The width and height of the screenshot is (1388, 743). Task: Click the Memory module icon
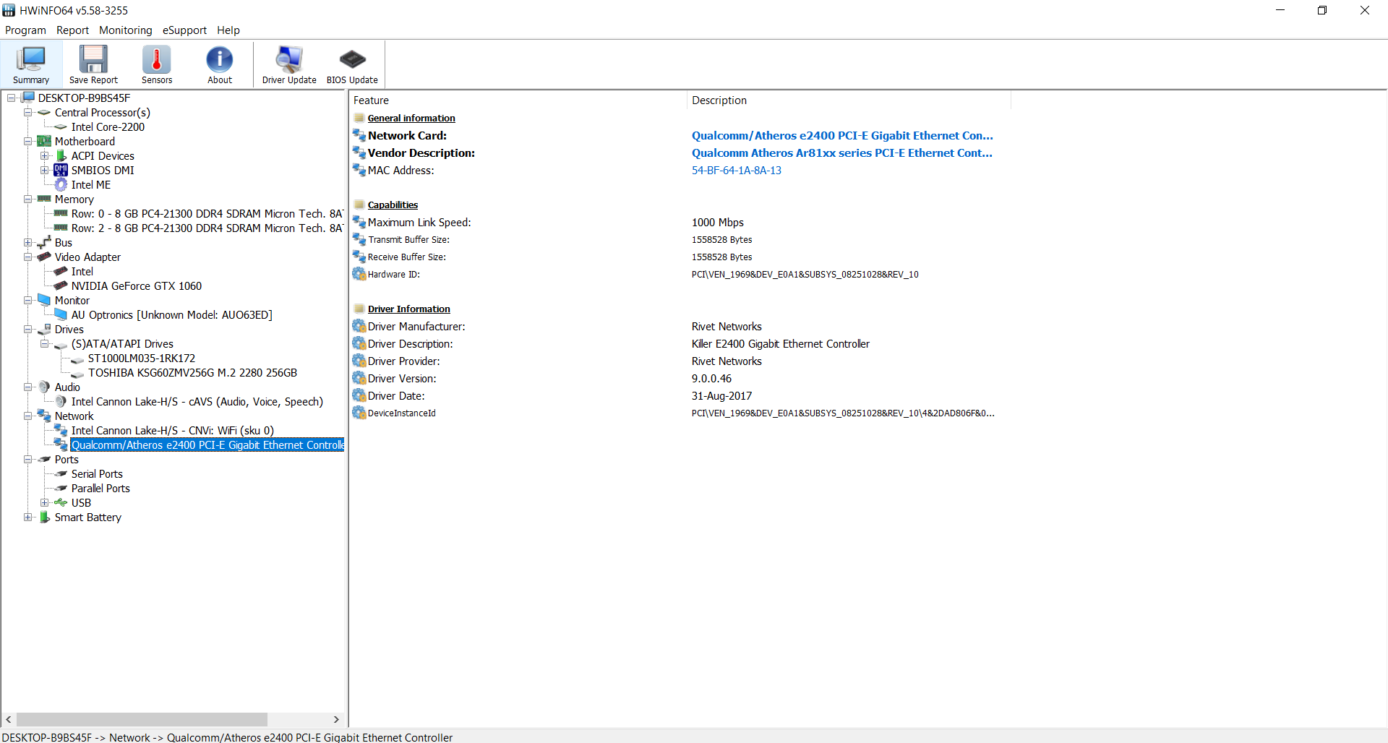(44, 199)
